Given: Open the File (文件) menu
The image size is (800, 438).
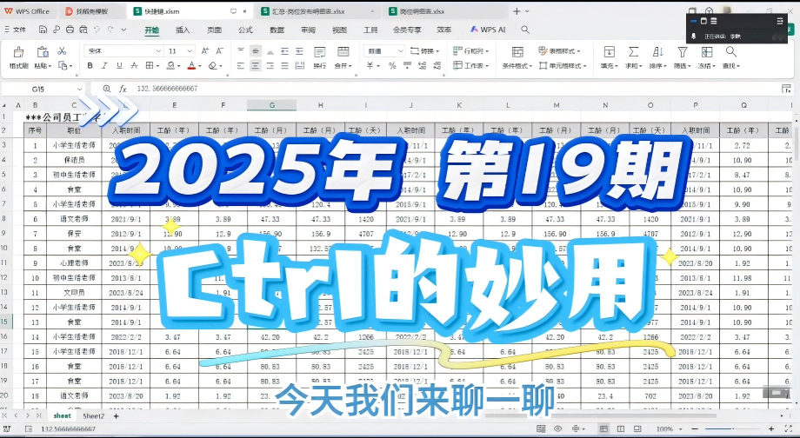Looking at the screenshot, I should [x=16, y=30].
